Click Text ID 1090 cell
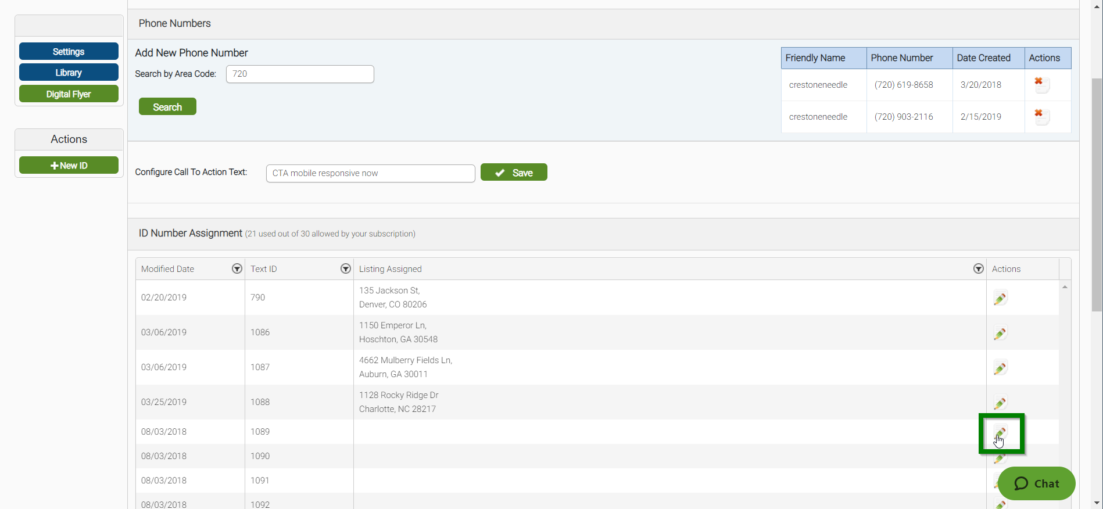Screen dimensions: 1103x509 coord(299,456)
